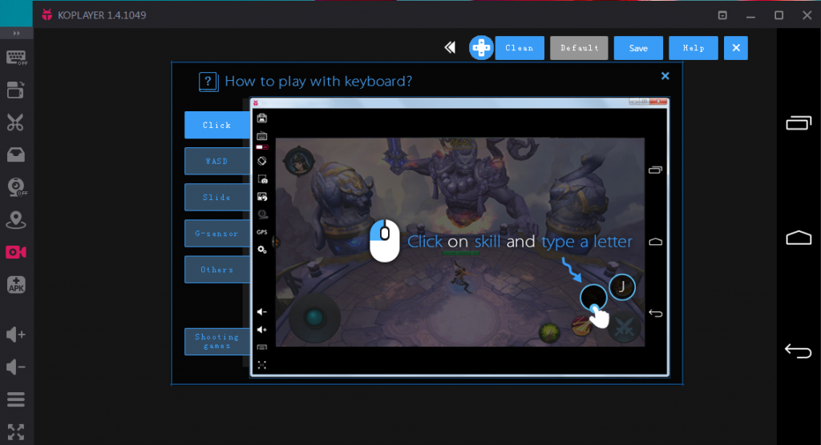Decrease volume with speaker minus icon
This screenshot has width=821, height=445.
[x=16, y=367]
